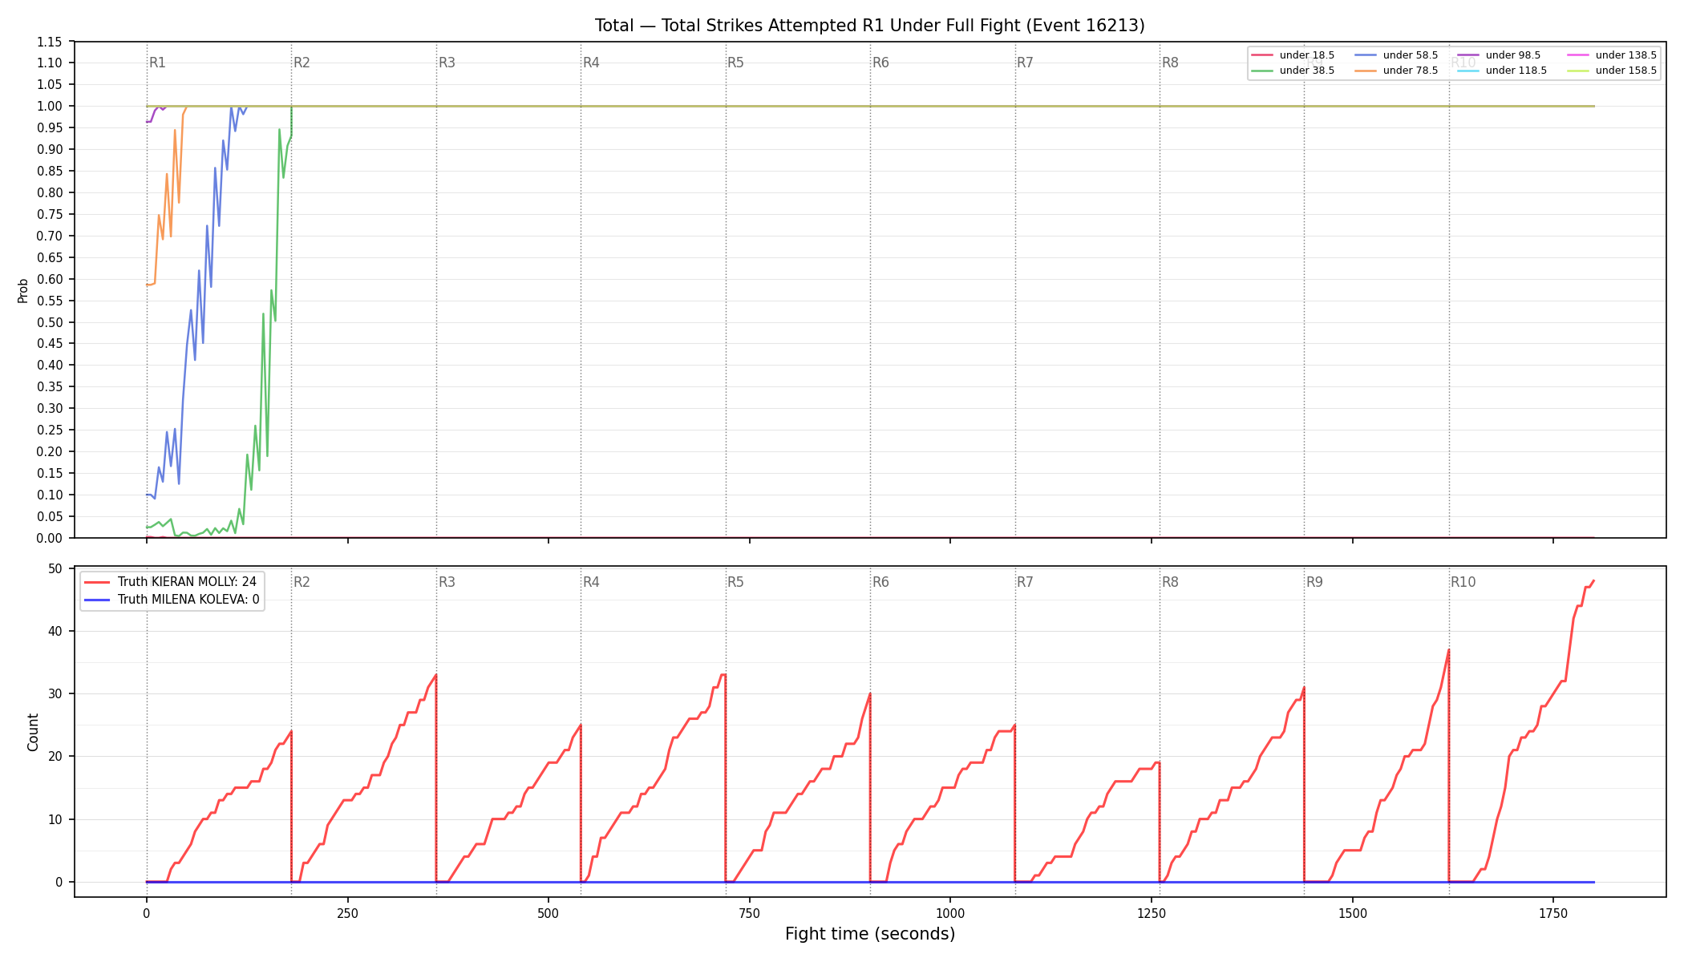Click the 50 tick on the Count axis
Screen dimensions: 1684x962
[55, 568]
